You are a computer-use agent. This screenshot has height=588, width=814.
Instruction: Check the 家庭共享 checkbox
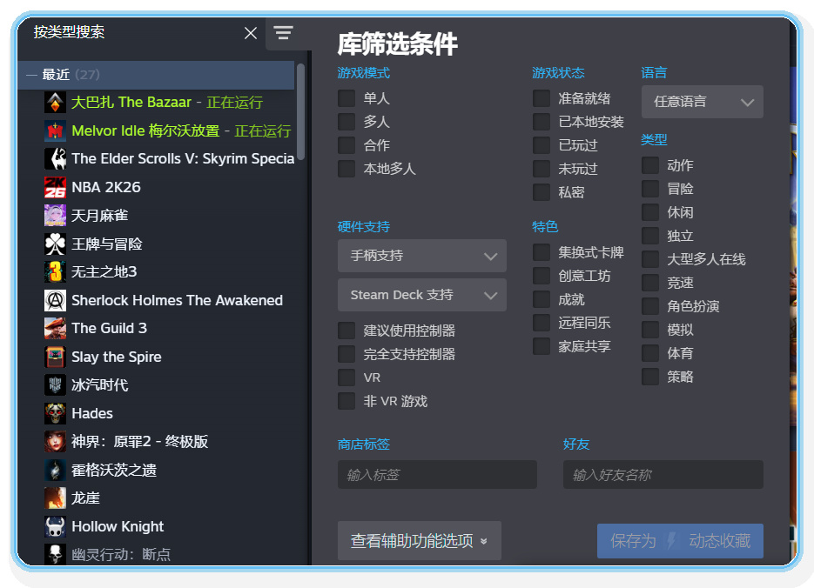click(542, 346)
